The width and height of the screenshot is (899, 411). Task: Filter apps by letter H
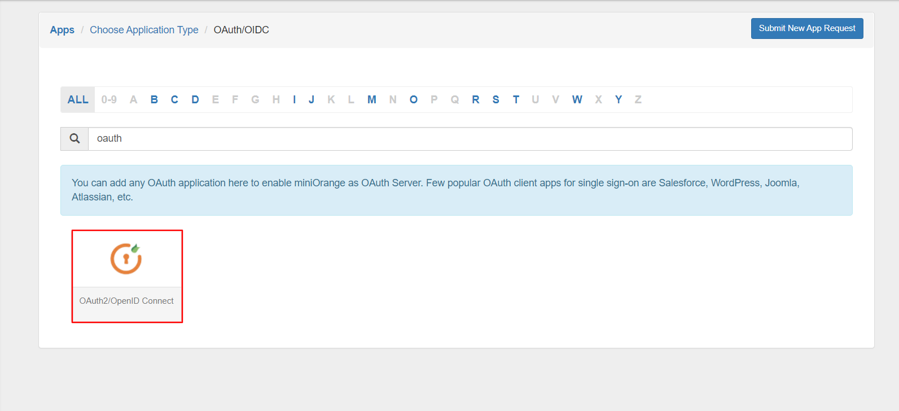click(x=276, y=100)
